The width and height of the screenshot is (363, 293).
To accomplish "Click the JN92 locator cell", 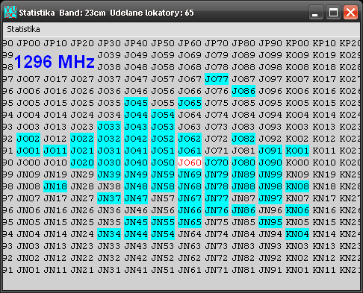I will click(x=270, y=258).
